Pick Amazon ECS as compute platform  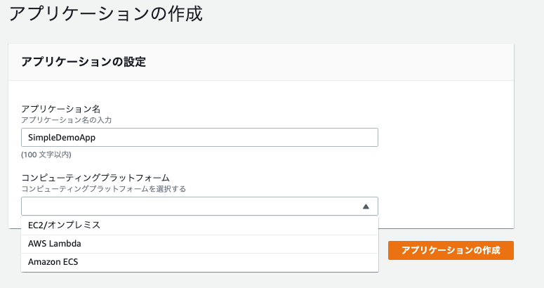point(199,262)
